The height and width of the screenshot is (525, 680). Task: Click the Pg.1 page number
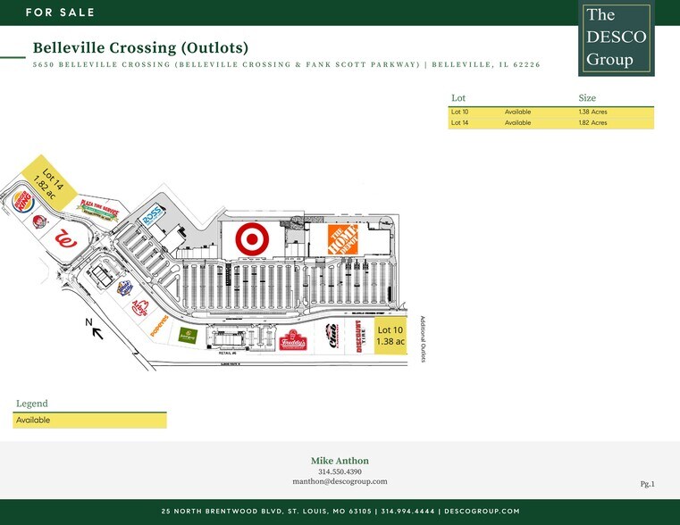[648, 484]
